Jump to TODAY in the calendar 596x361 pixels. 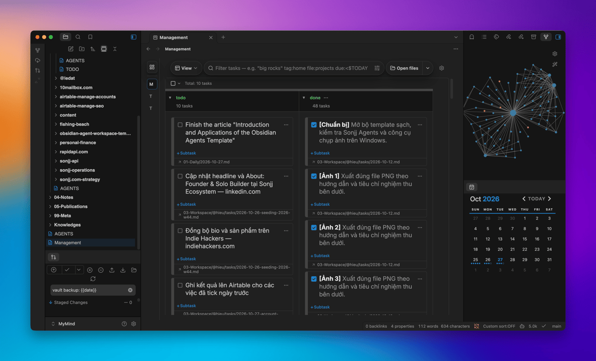pyautogui.click(x=536, y=199)
